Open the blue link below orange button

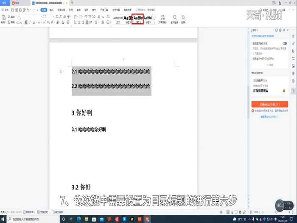[269, 117]
